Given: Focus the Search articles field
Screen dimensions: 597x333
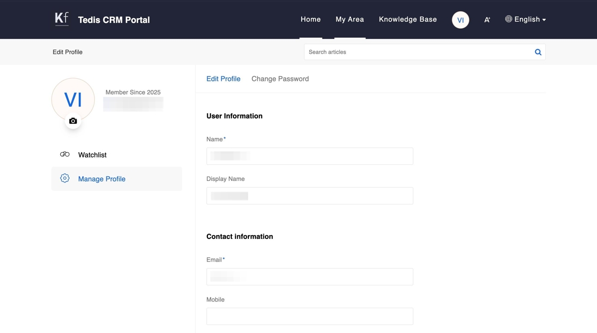Looking at the screenshot, I should [x=418, y=52].
